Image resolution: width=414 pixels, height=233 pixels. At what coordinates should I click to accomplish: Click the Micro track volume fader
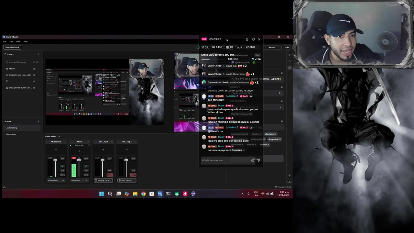[79, 160]
